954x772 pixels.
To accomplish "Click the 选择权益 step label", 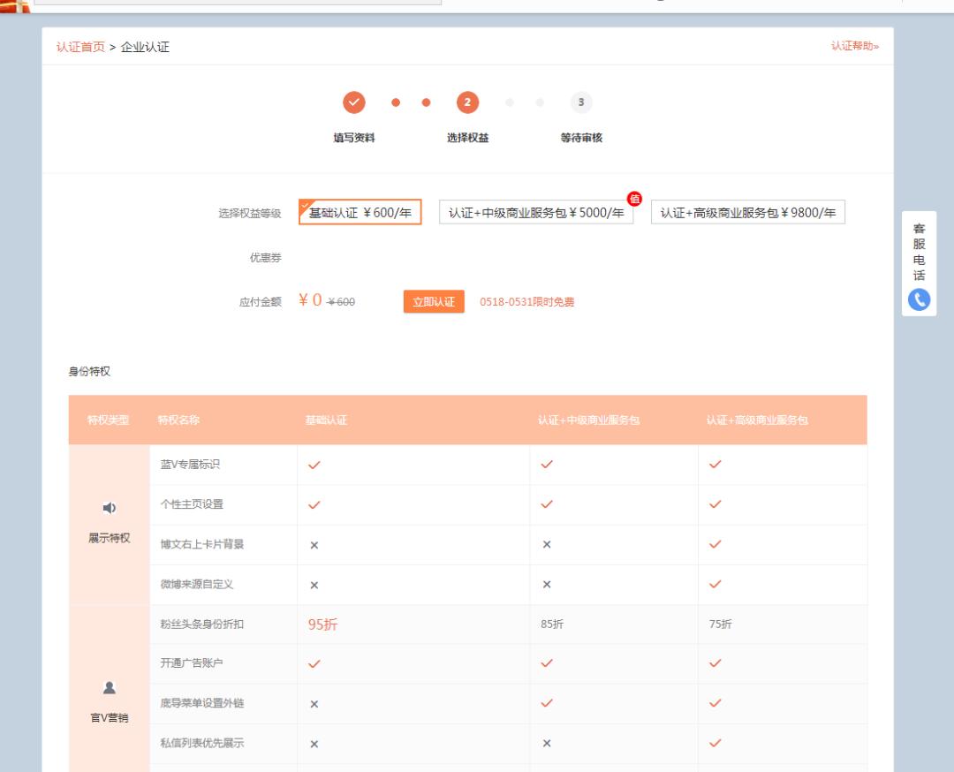I will tap(467, 138).
